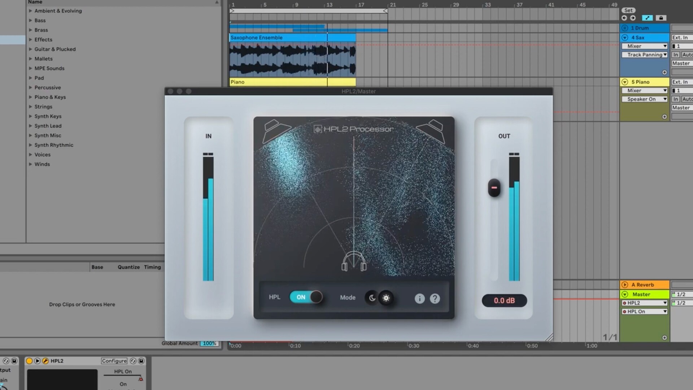
Task: Open the Speaker On automation chooser
Action: point(645,99)
